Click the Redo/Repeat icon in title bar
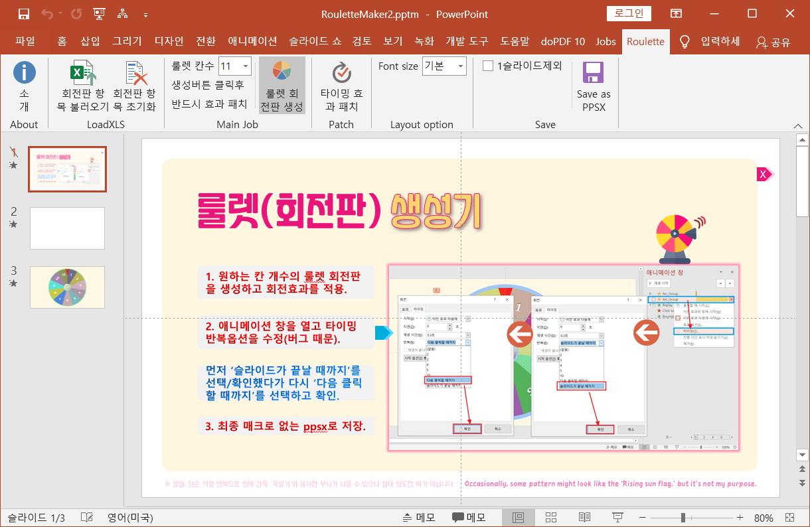This screenshot has width=810, height=527. click(x=76, y=14)
